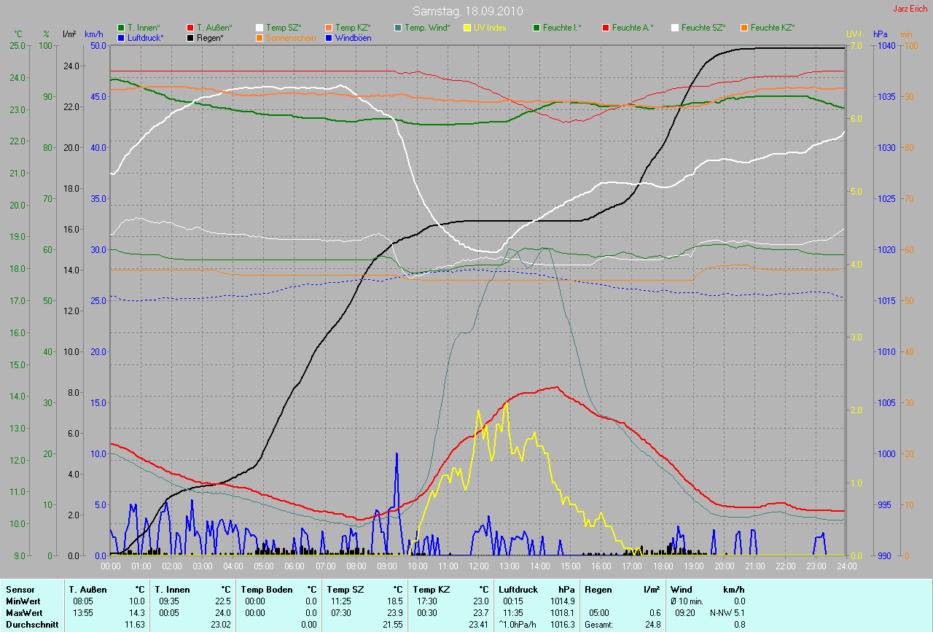Image resolution: width=933 pixels, height=632 pixels.
Task: Click the Luftdruck minimum value 1014.9
Action: (564, 601)
